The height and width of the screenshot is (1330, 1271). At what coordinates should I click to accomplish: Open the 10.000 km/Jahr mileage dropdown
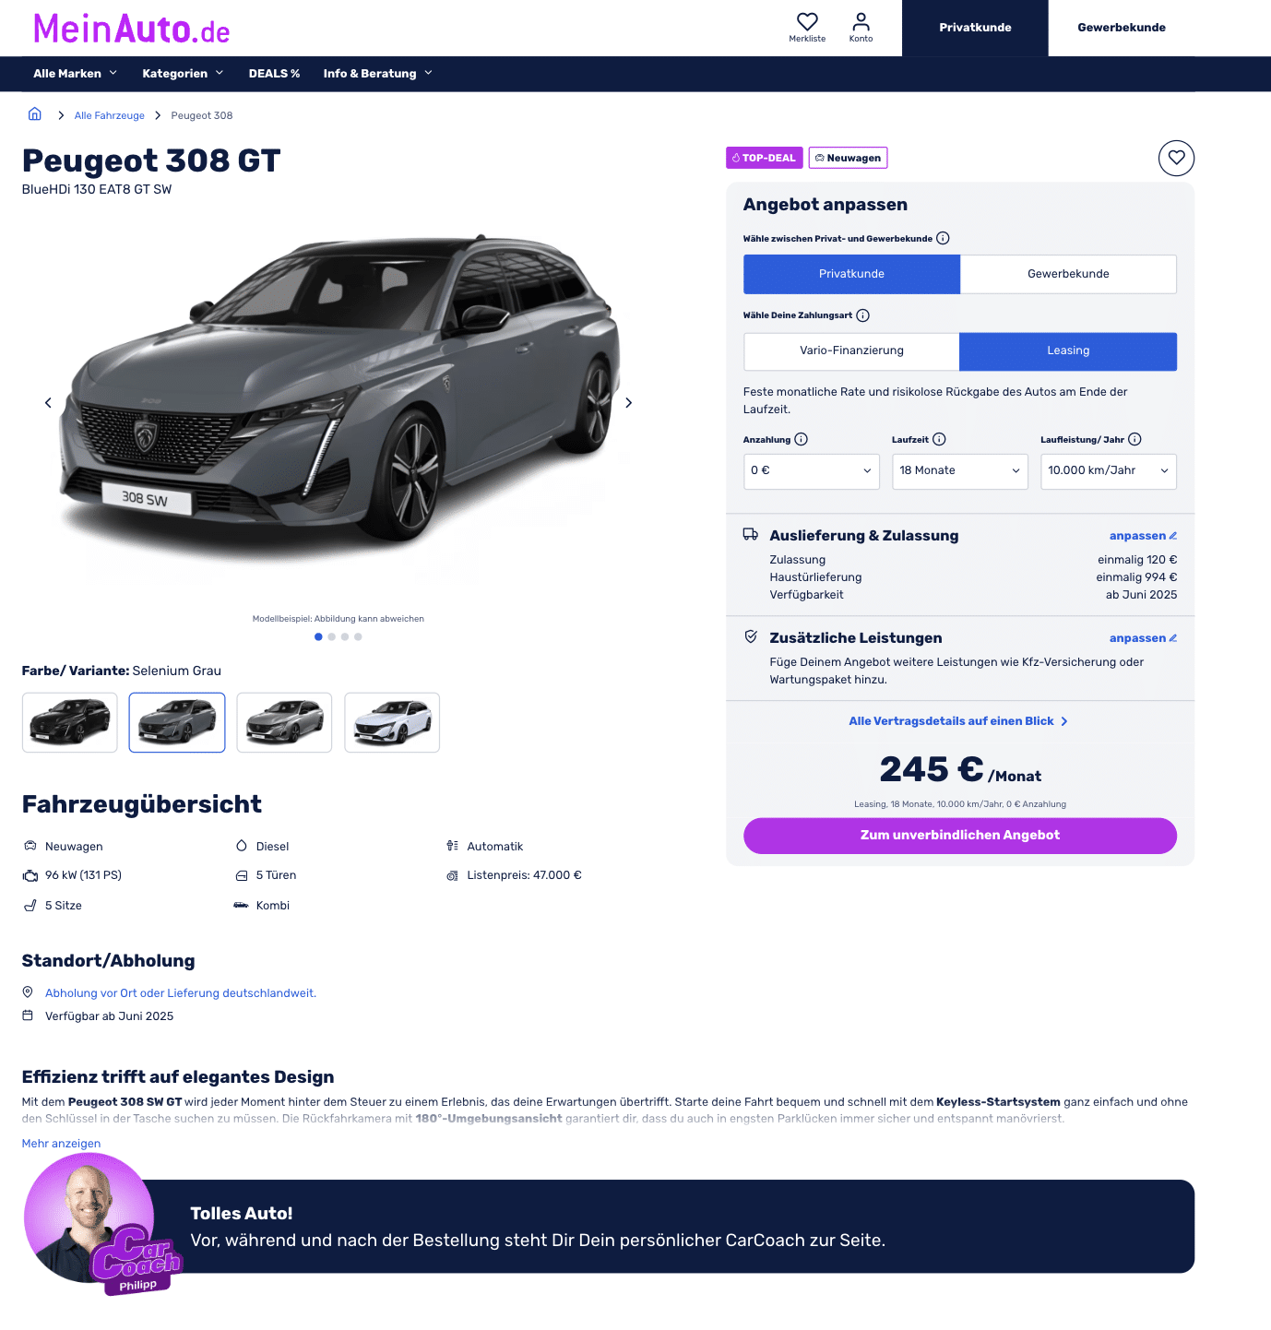[1109, 471]
